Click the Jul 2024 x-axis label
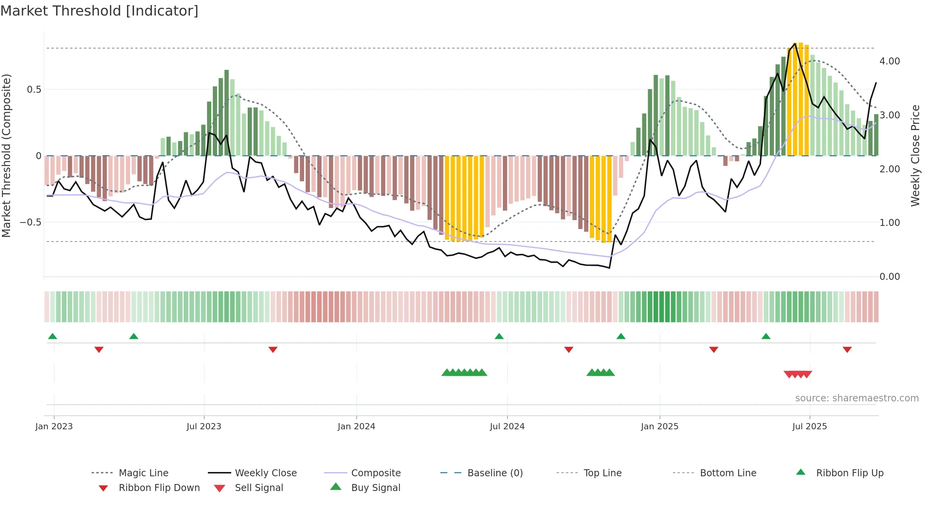The image size is (932, 524). [x=507, y=426]
